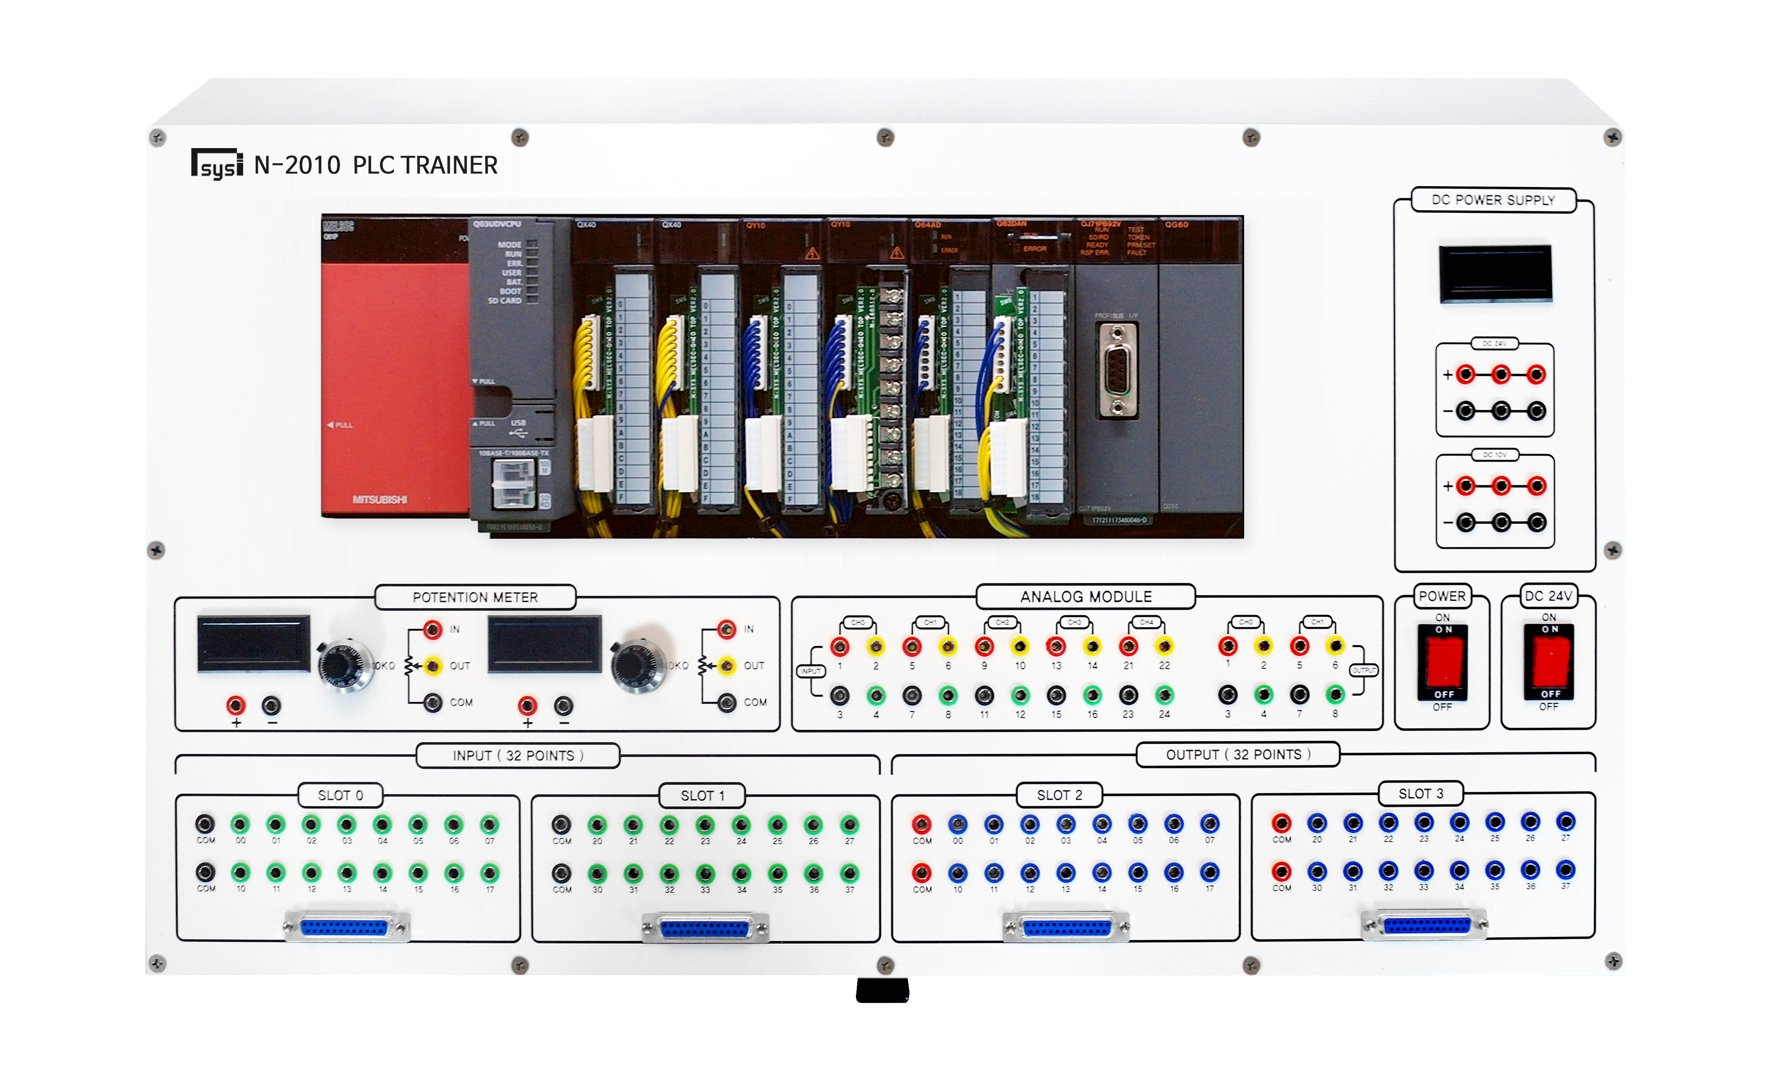Flip the red POWER rocker switch
Screen dimensions: 1771x1081
click(1442, 662)
